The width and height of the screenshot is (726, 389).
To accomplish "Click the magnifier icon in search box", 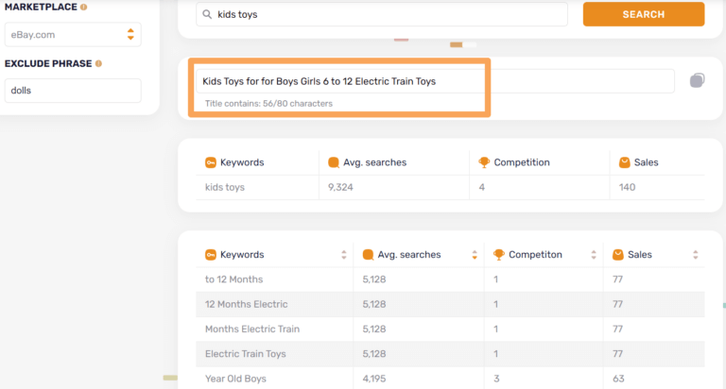I will [x=207, y=14].
